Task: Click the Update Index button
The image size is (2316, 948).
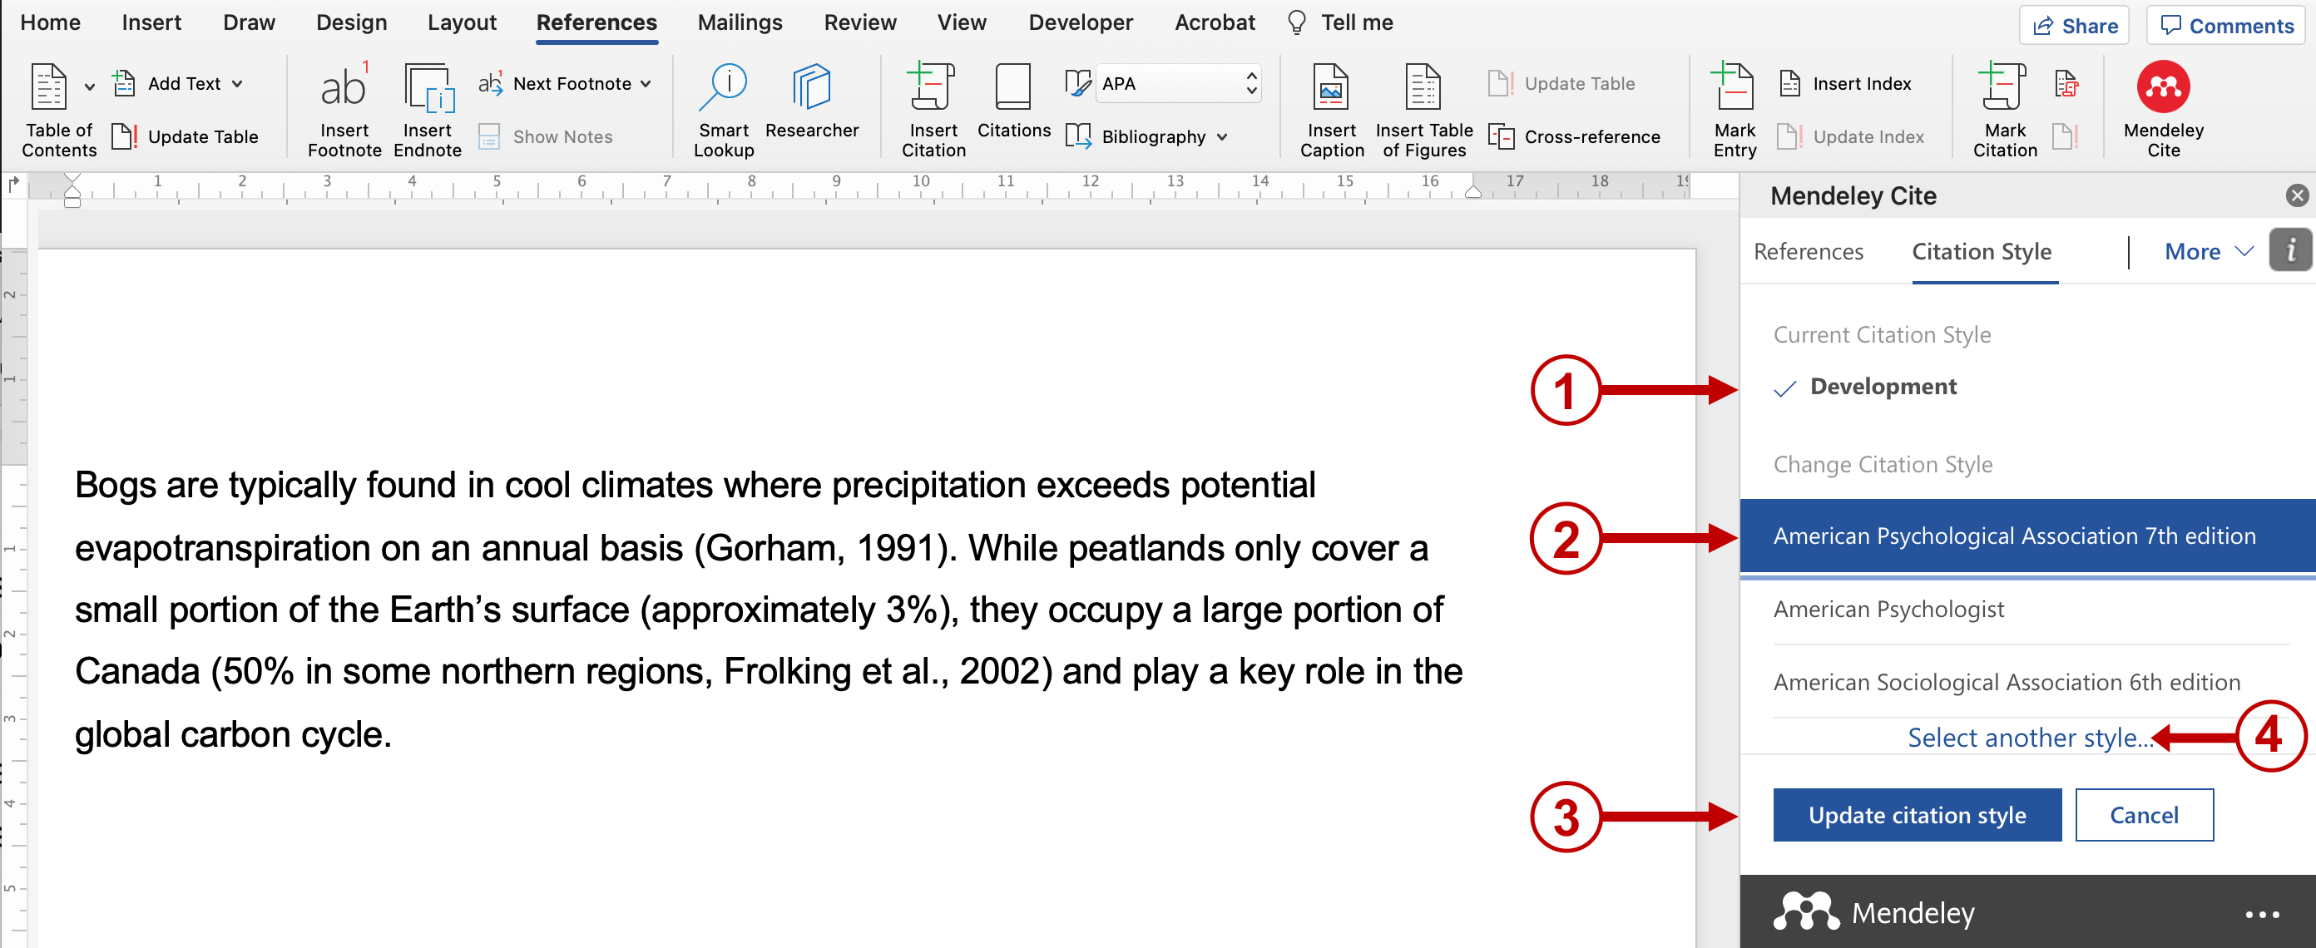Action: click(1851, 136)
